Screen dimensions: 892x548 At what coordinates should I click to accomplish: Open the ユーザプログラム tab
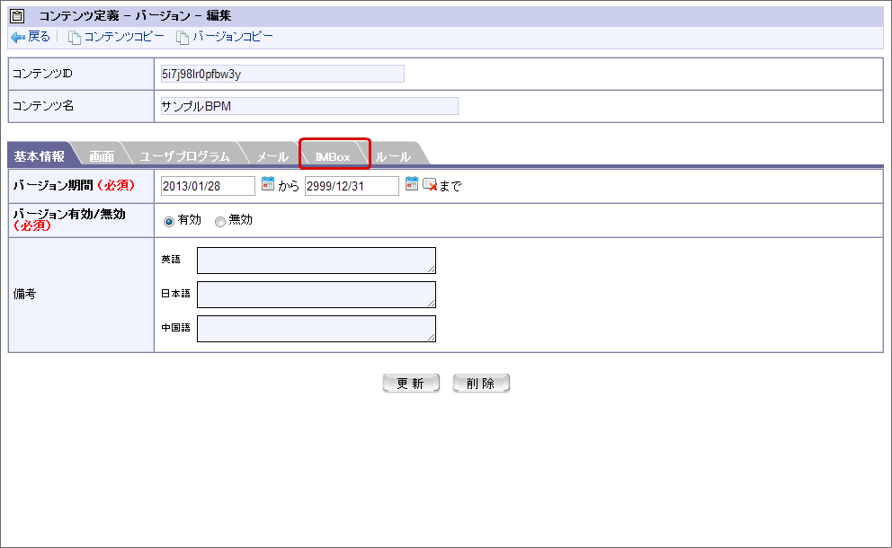[184, 156]
